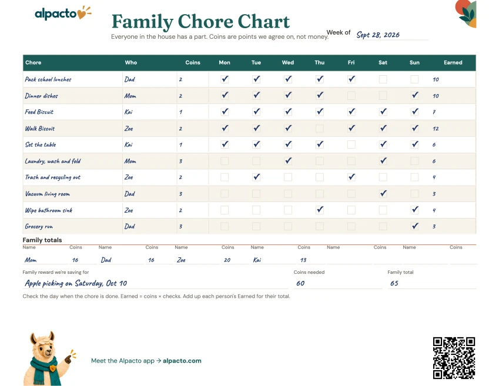The height and width of the screenshot is (386, 499).
Task: Toggle Saturday checkbox for Vacuum living room
Action: [x=383, y=193]
